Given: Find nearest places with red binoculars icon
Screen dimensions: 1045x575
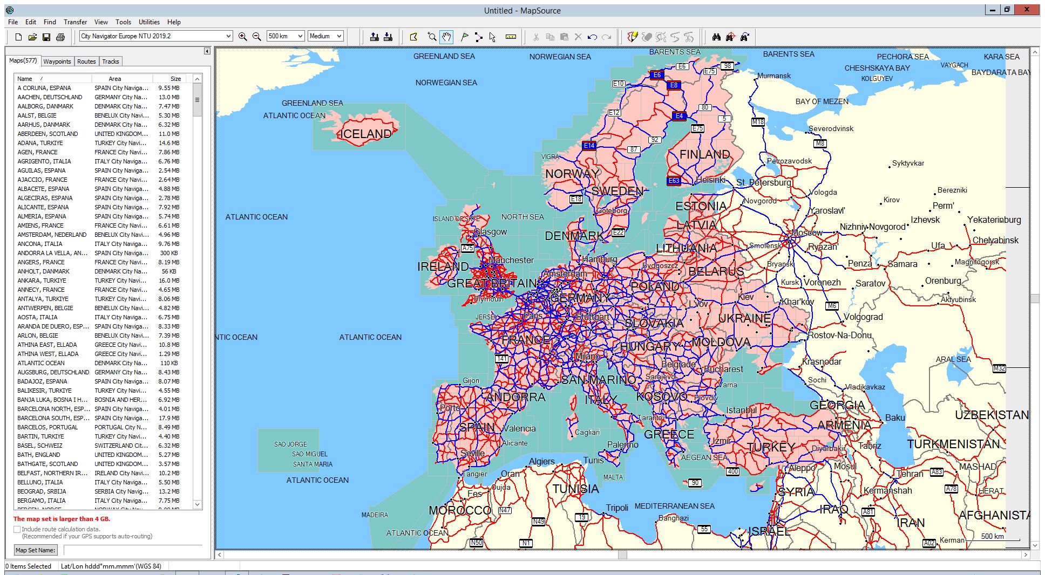Looking at the screenshot, I should pyautogui.click(x=730, y=37).
